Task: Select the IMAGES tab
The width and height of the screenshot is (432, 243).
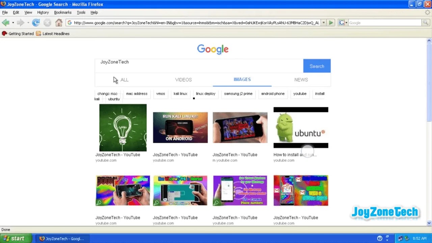Action: (x=242, y=80)
